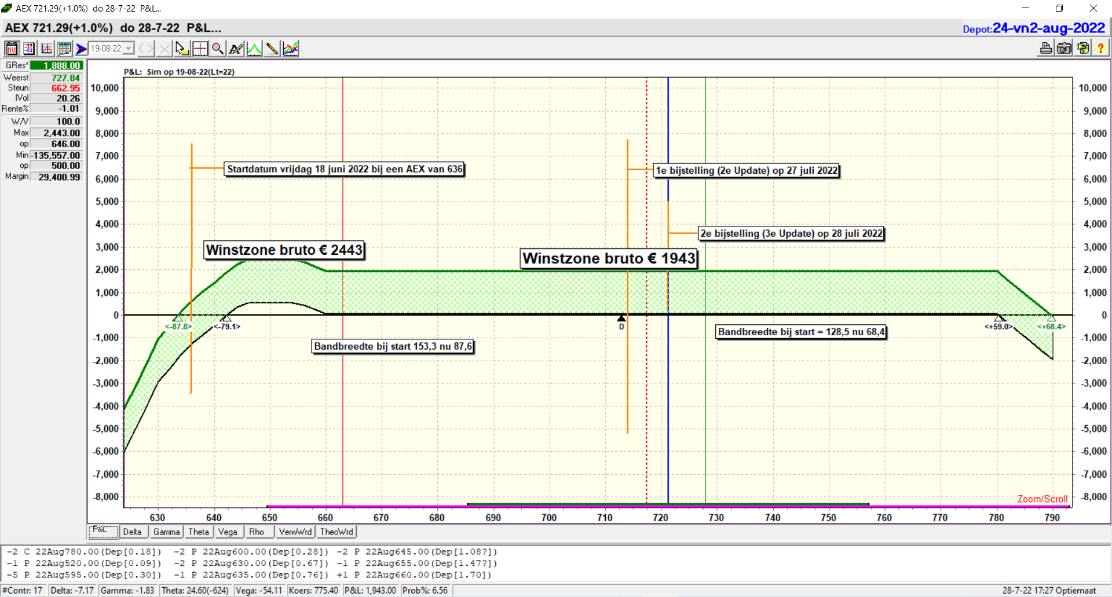Viewport: 1112px width, 597px height.
Task: Open the options list icon beside NU
Action: 29,49
